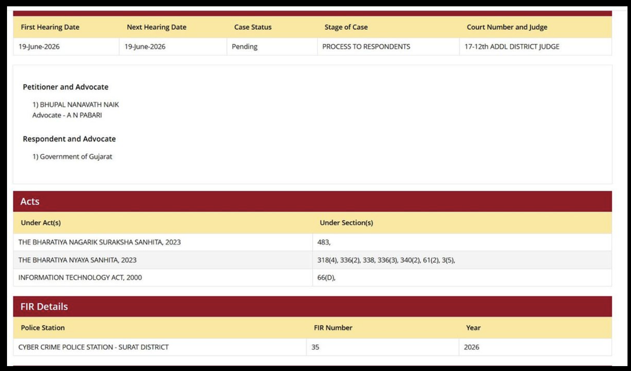
Task: Click the FIR Details section header
Action: pyautogui.click(x=312, y=306)
